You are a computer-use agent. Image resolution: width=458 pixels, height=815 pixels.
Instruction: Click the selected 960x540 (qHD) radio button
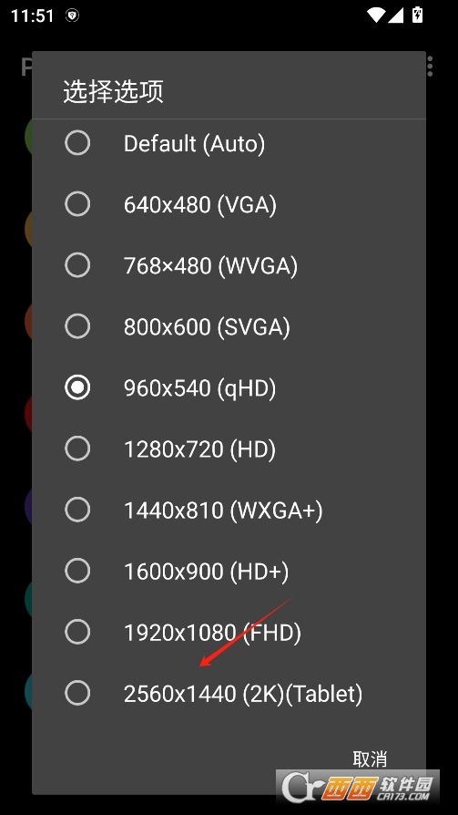point(77,387)
